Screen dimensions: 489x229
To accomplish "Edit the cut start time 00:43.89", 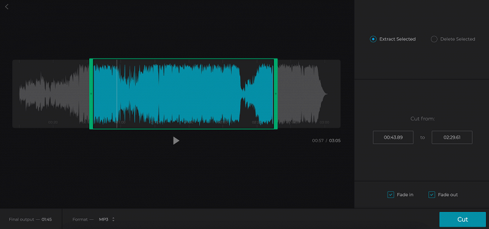I will pyautogui.click(x=393, y=137).
